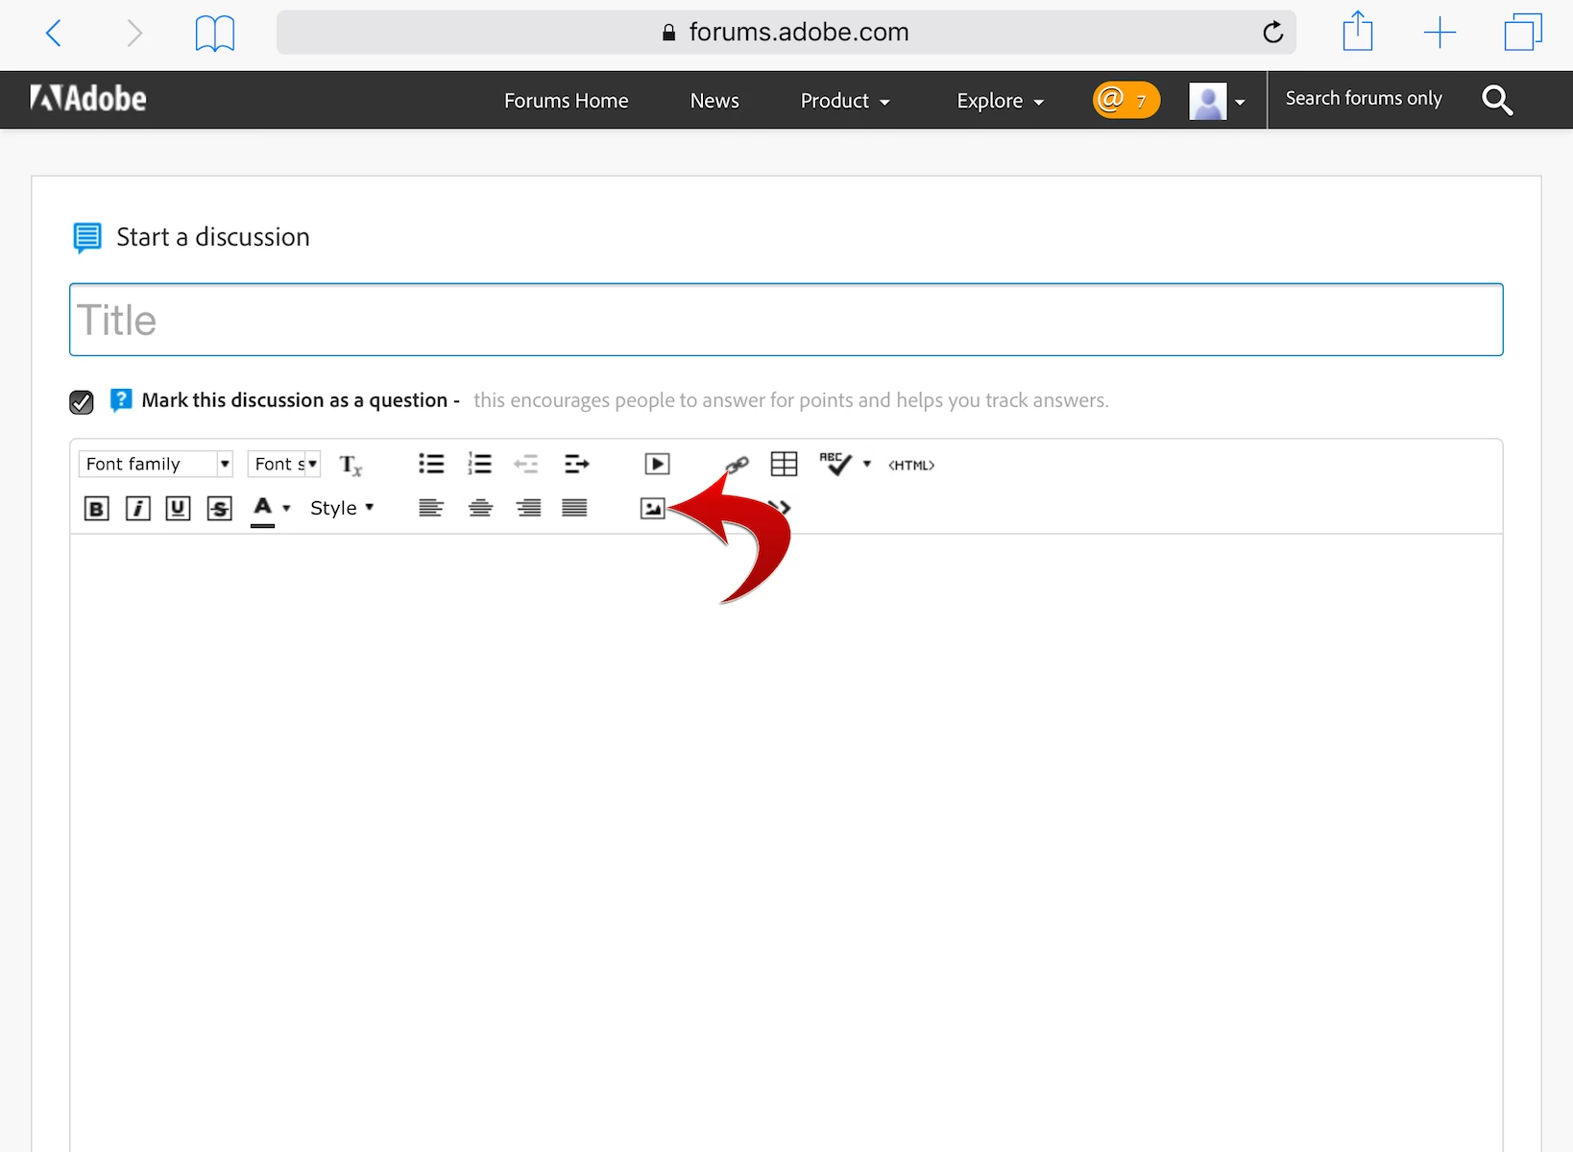Click in the message body editor
The width and height of the screenshot is (1573, 1152).
(786, 843)
